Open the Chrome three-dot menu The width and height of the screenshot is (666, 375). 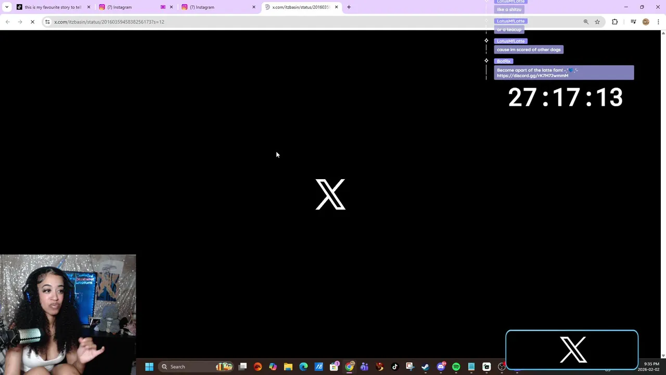point(658,22)
